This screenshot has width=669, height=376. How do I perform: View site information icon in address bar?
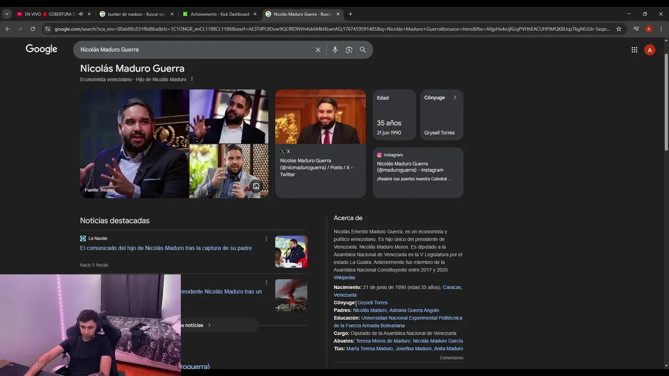(x=48, y=29)
